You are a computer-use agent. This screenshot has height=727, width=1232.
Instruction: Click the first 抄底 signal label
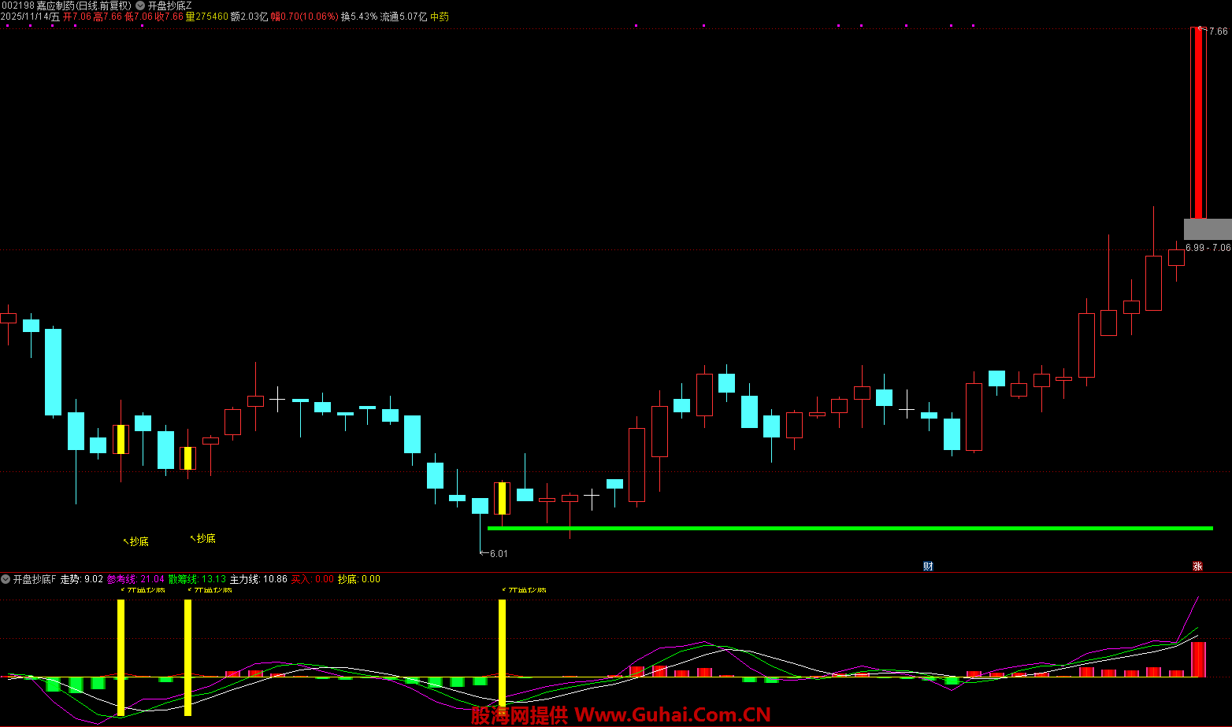tap(139, 541)
